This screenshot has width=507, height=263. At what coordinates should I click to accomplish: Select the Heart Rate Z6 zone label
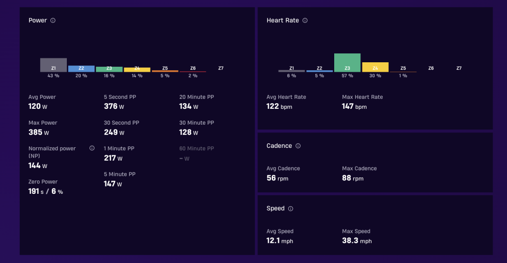(x=431, y=68)
